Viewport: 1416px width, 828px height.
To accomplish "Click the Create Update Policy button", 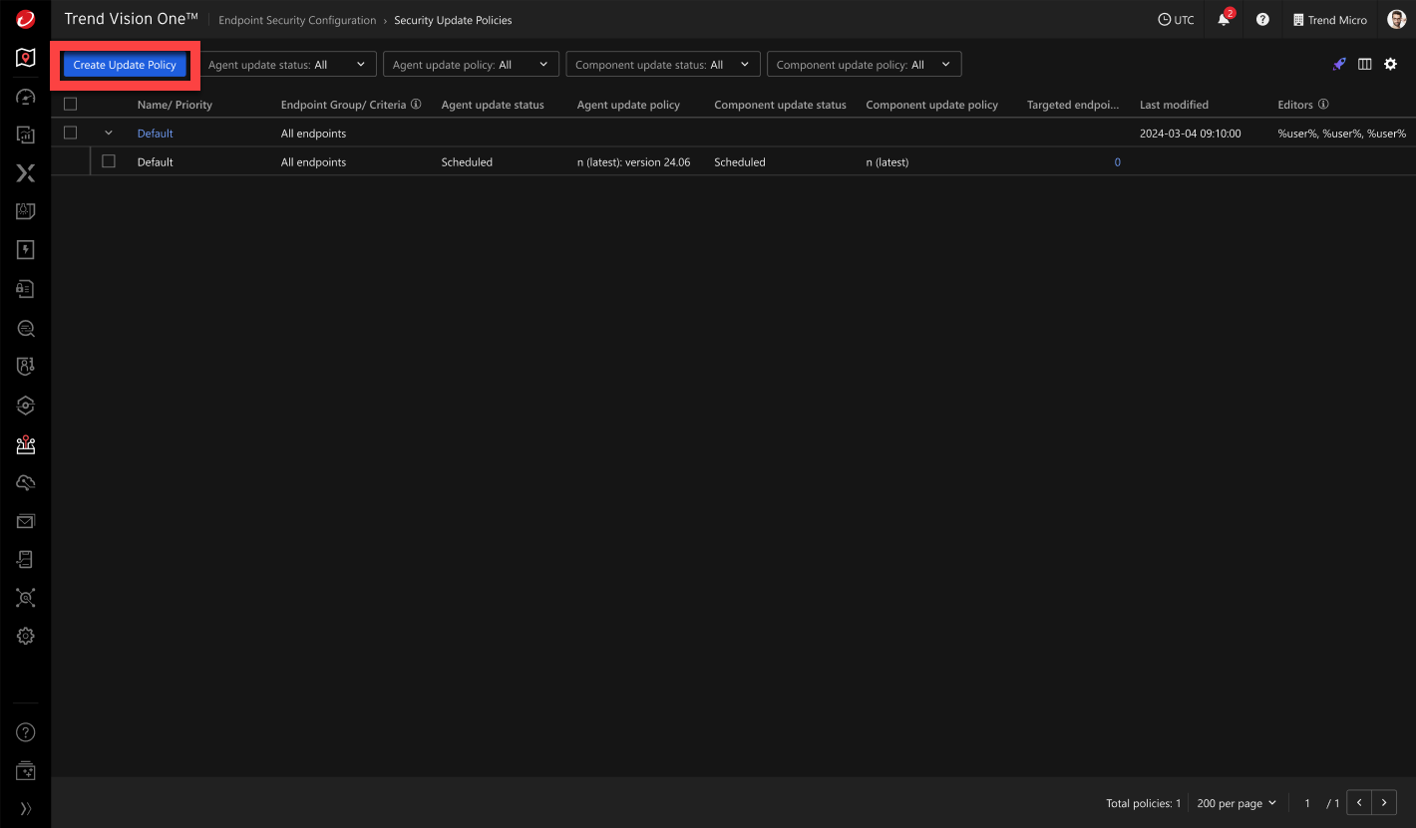I will [x=125, y=65].
